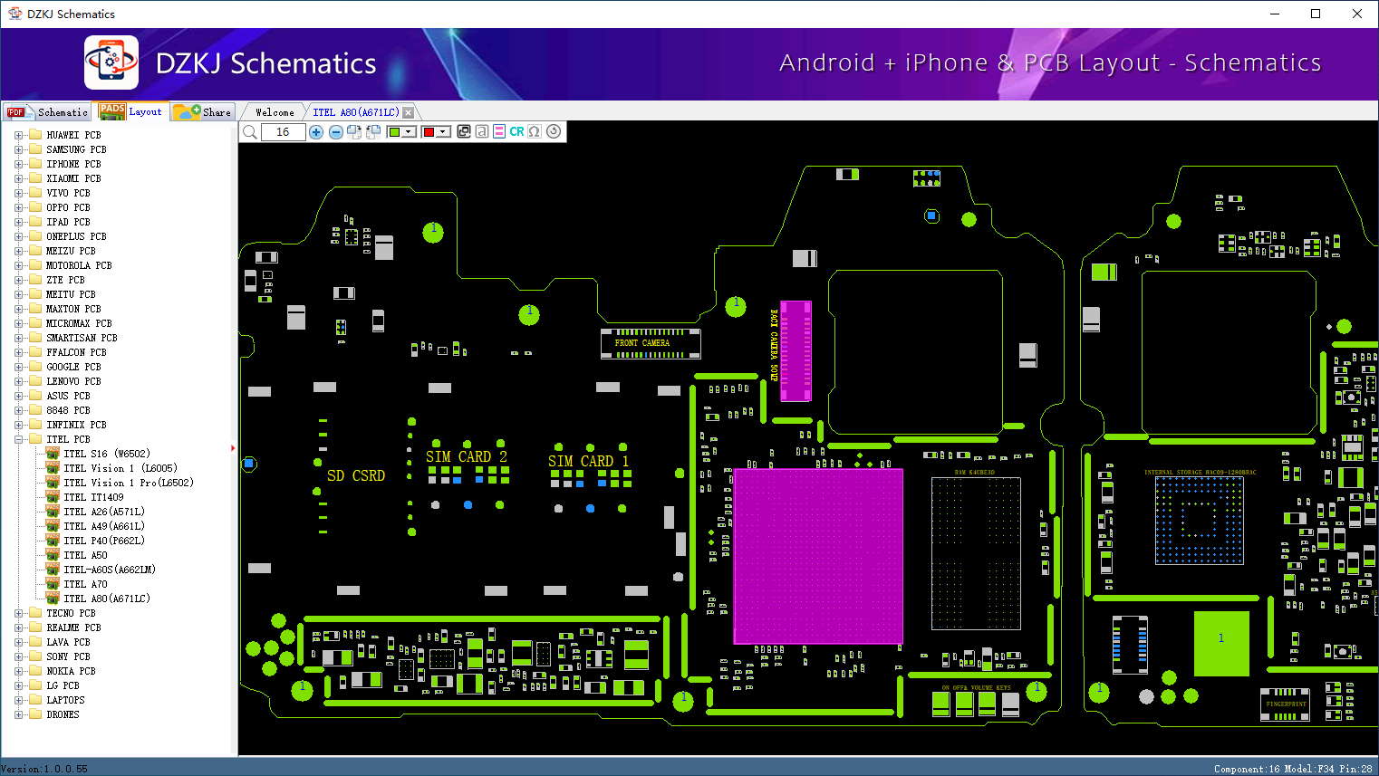This screenshot has width=1379, height=776.
Task: Click the file icon beside ITEL IT1409
Action: tap(53, 497)
